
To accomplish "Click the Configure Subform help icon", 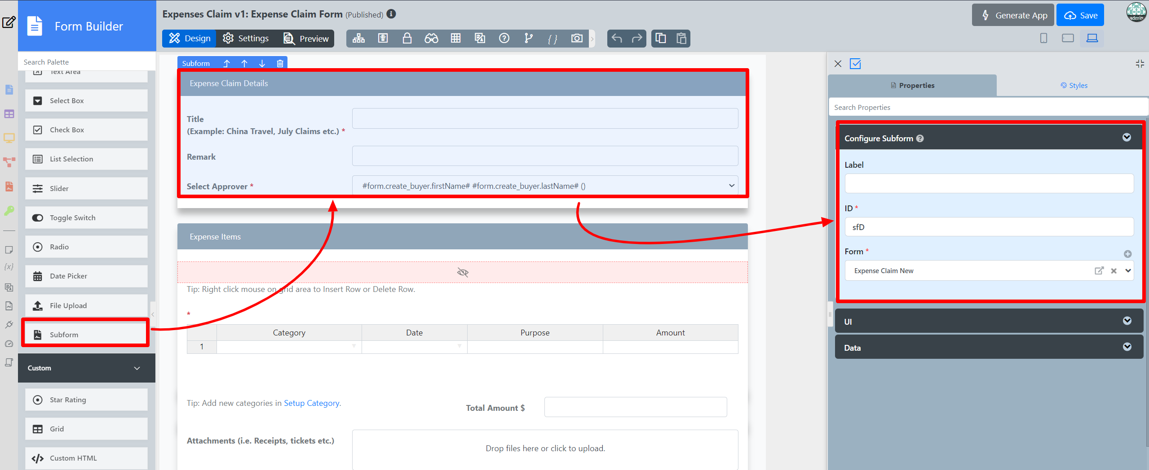I will (x=920, y=139).
